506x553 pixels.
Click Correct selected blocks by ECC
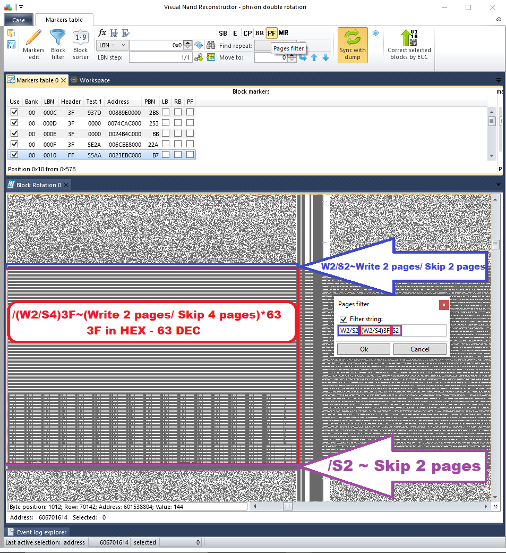point(409,45)
